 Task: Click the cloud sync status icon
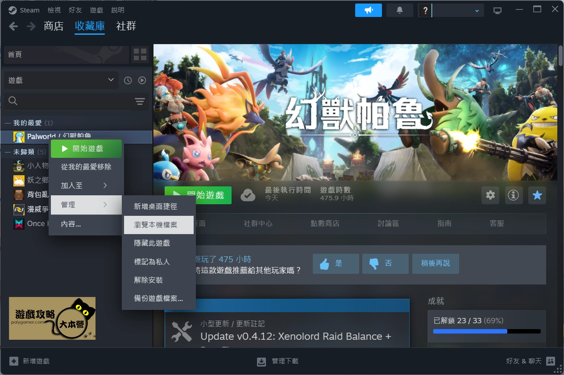[248, 195]
